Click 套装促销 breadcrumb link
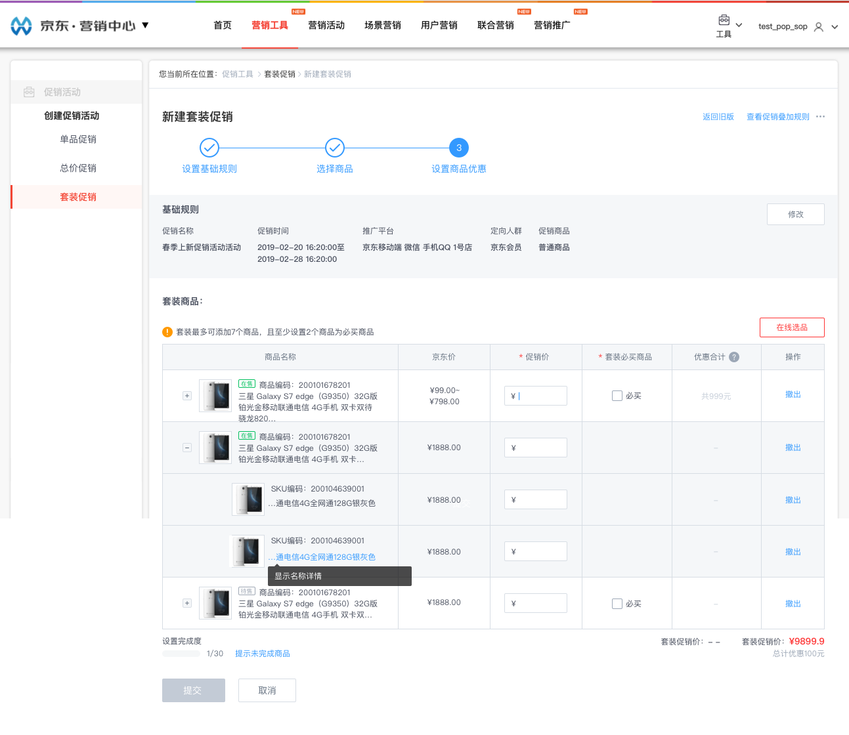This screenshot has height=735, width=849. [x=280, y=74]
